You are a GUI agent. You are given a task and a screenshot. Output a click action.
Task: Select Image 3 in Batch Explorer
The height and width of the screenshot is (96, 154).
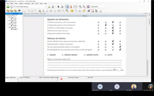pos(15,26)
